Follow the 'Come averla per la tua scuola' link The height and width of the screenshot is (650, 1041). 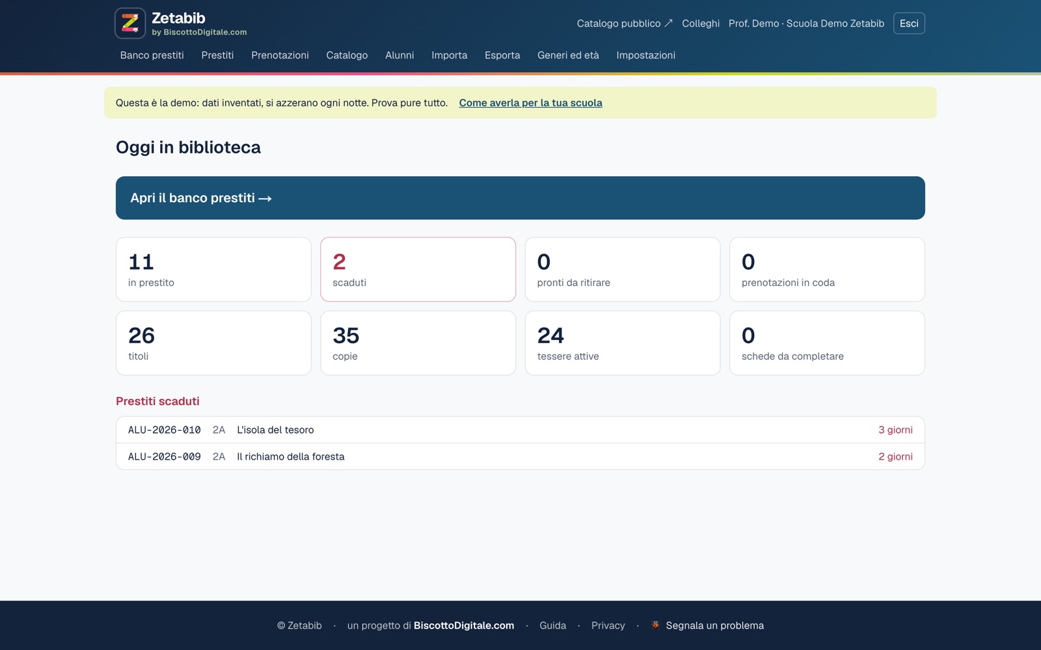click(x=530, y=103)
